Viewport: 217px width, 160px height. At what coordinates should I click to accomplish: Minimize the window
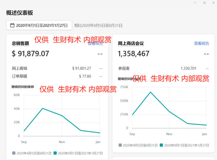point(195,3)
